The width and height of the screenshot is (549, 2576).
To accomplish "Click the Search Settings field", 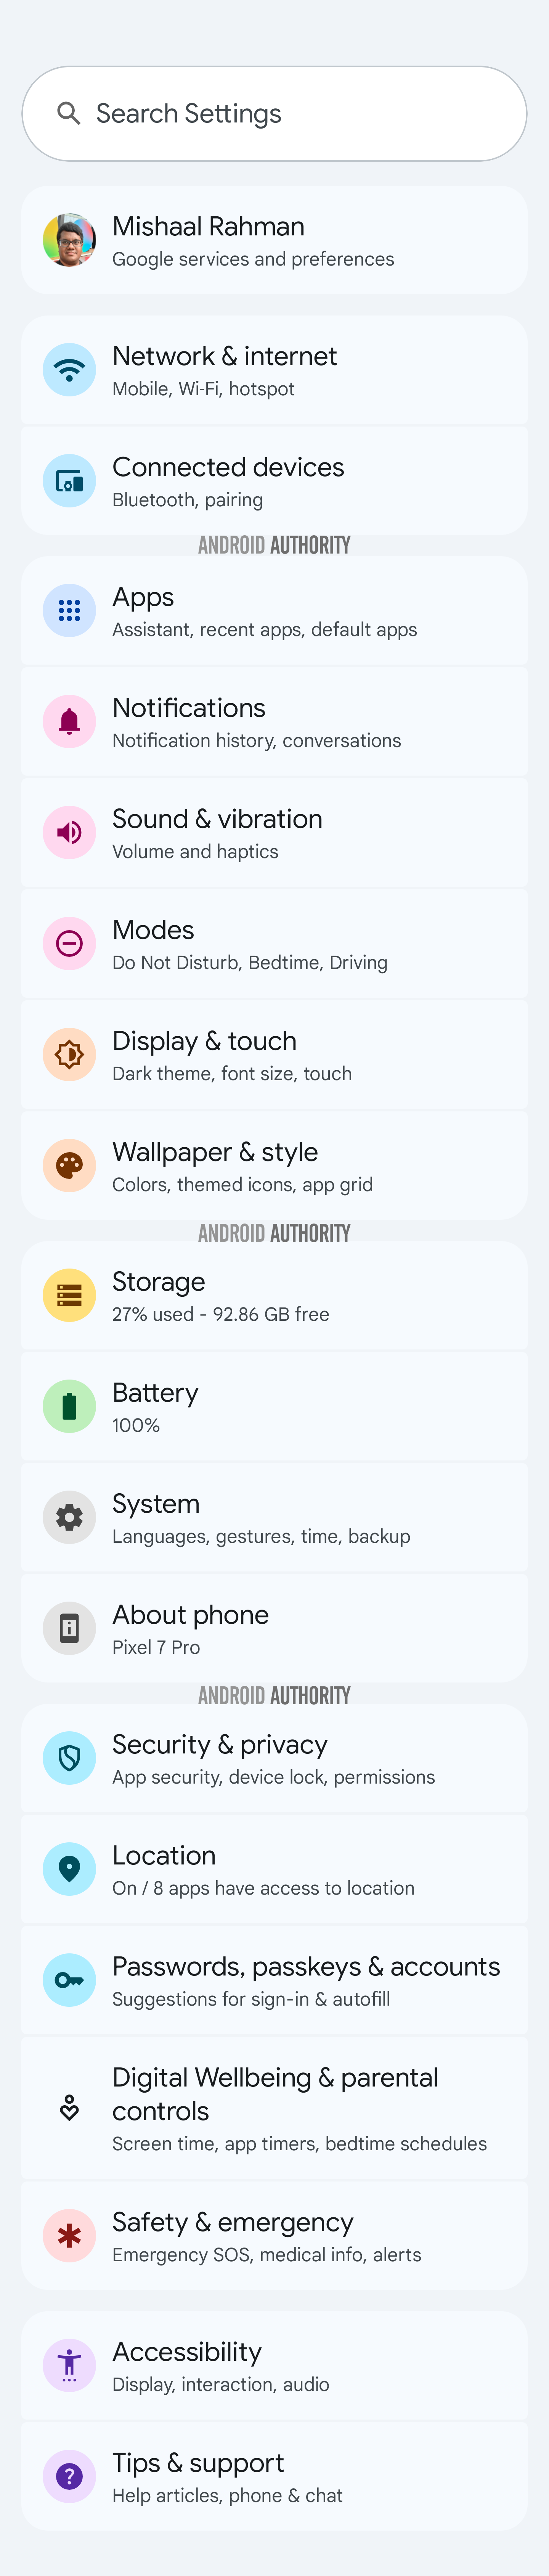I will pyautogui.click(x=274, y=113).
